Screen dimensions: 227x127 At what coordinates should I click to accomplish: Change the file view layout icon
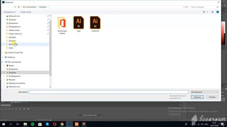204,12
